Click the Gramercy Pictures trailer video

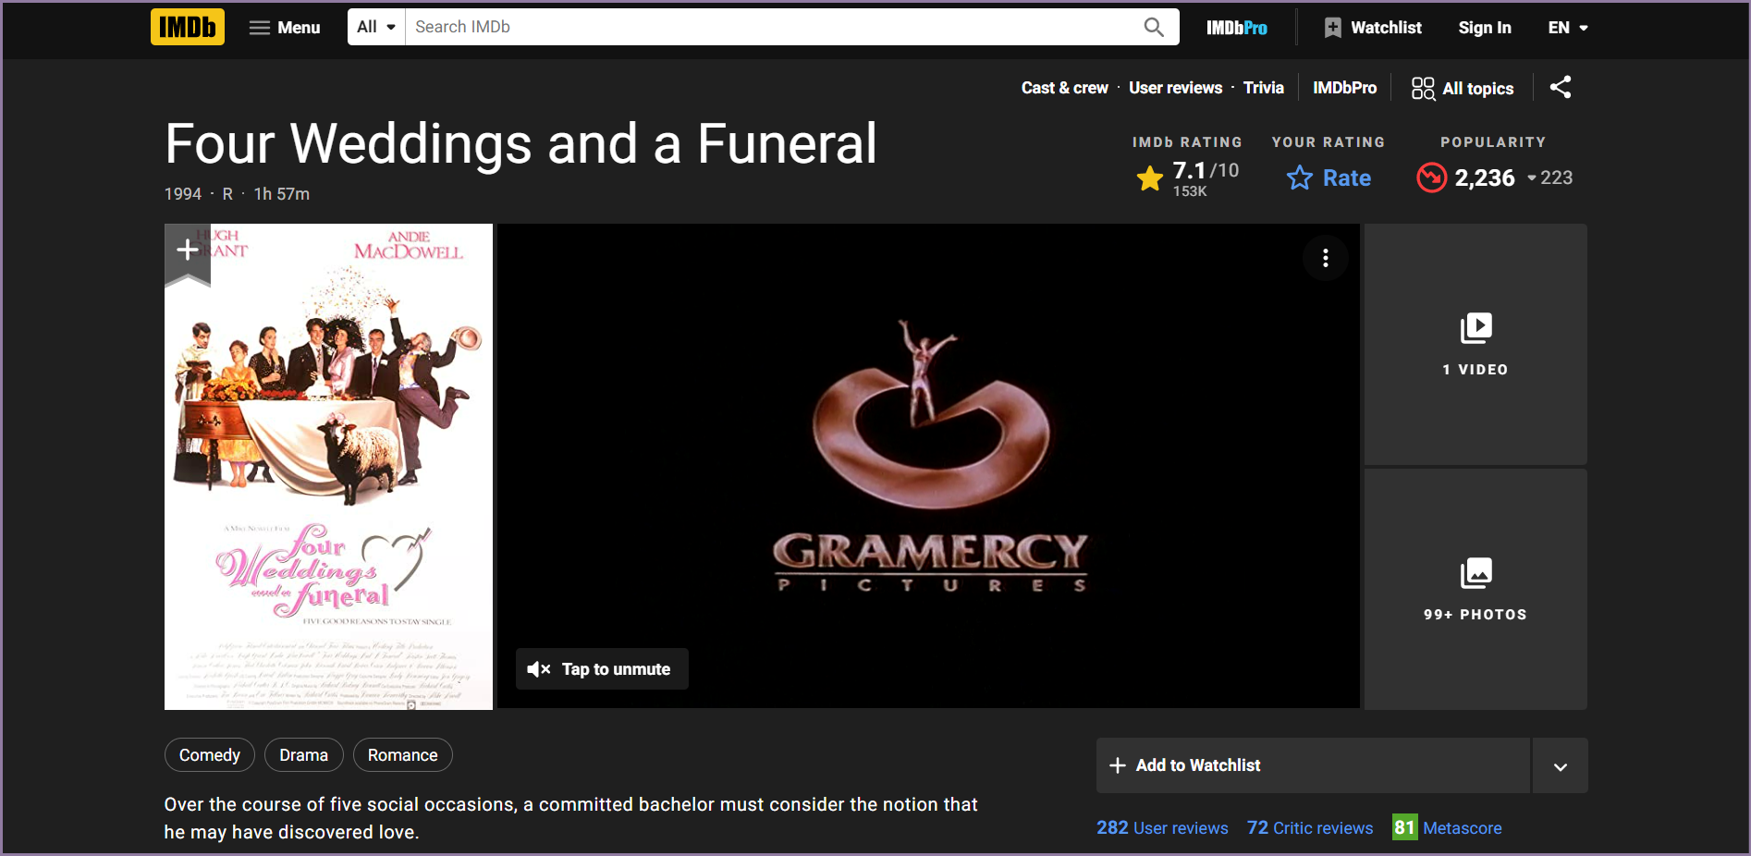(928, 466)
